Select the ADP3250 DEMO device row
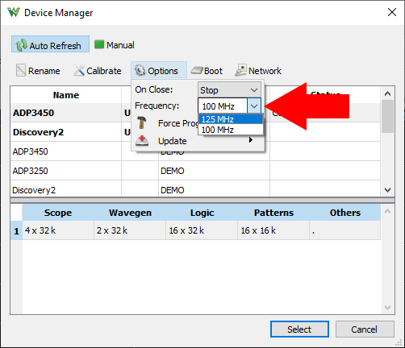The width and height of the screenshot is (405, 348). click(x=195, y=171)
